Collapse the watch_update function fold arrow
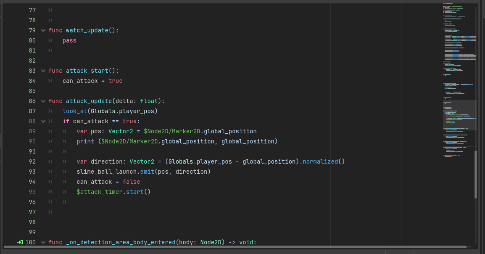This screenshot has height=254, width=485. point(43,31)
